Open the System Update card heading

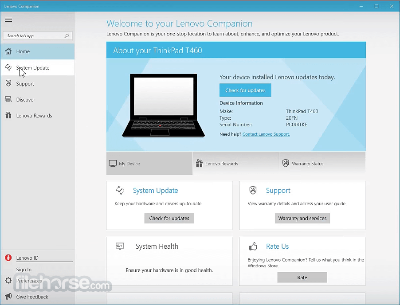(155, 191)
